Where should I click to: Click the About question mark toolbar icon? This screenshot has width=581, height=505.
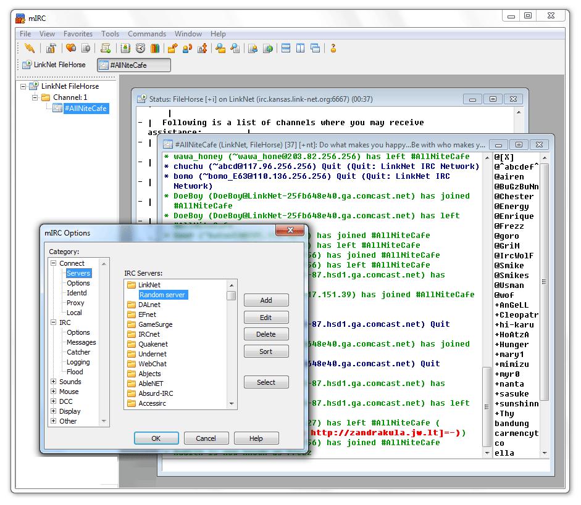click(333, 48)
